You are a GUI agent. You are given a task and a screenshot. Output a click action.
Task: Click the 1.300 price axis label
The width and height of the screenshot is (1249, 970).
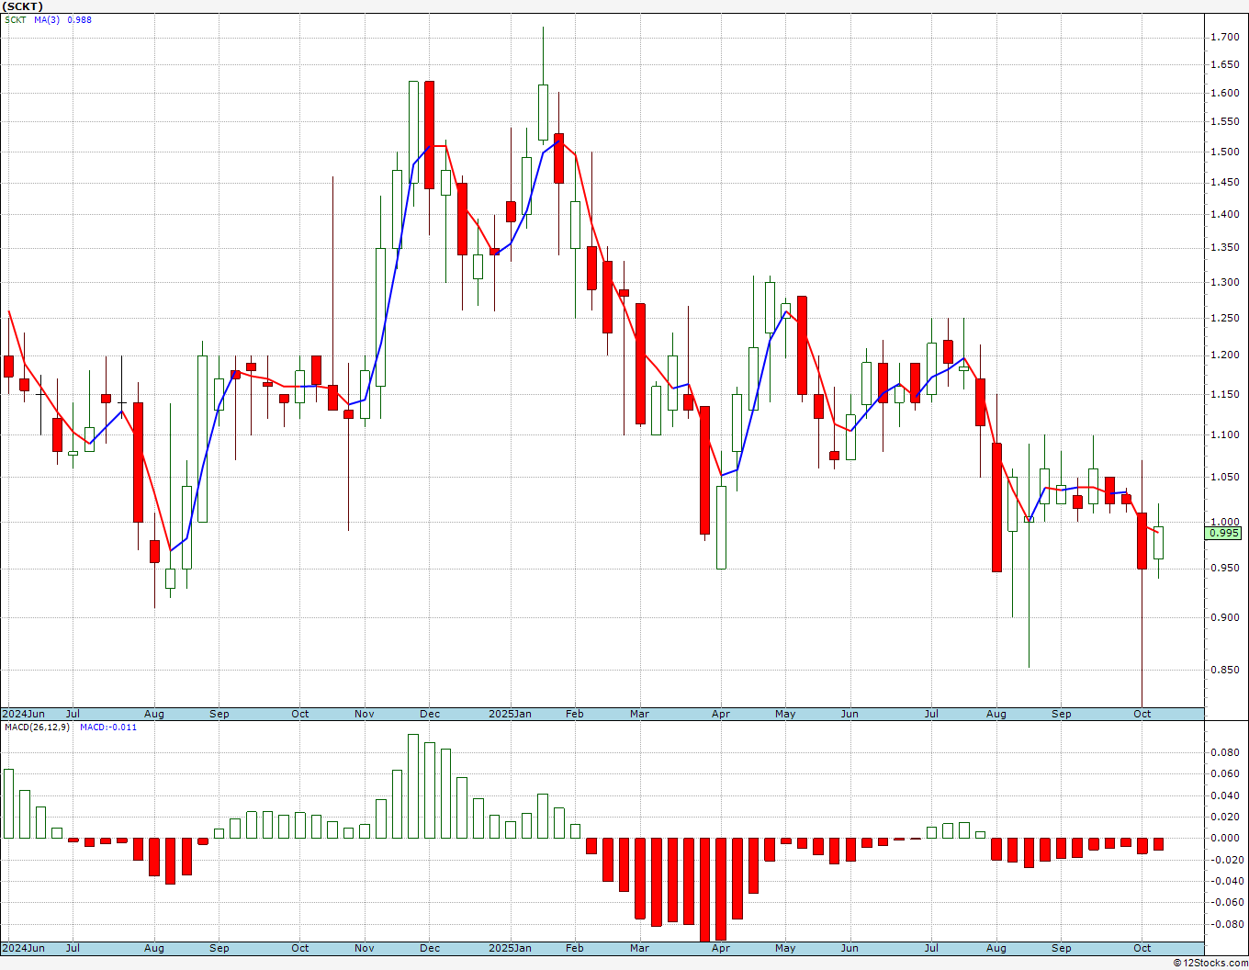point(1224,283)
